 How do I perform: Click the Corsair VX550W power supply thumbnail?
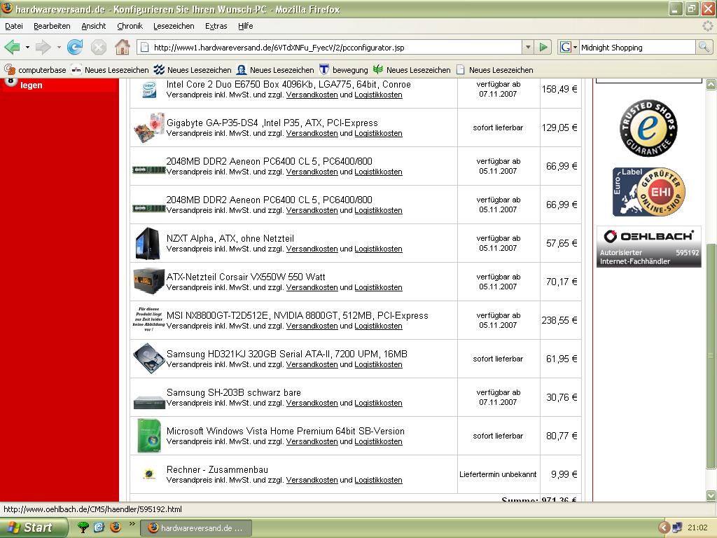click(148, 281)
